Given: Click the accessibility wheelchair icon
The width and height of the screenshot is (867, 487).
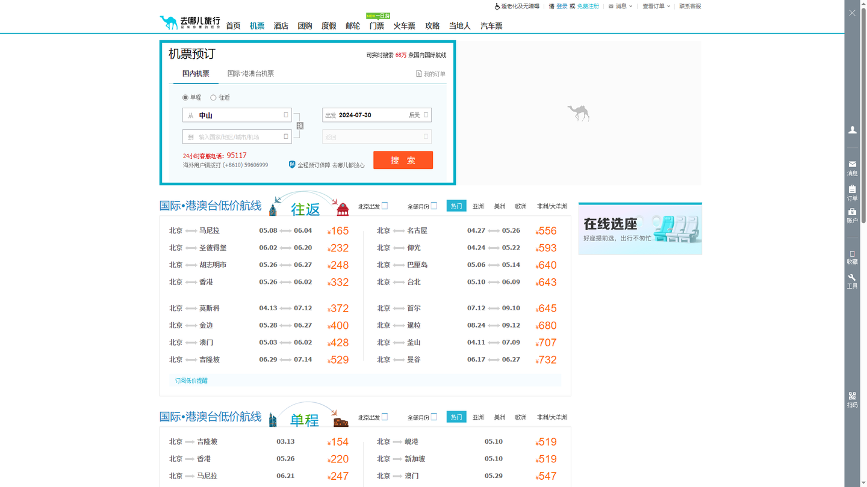Looking at the screenshot, I should [497, 6].
